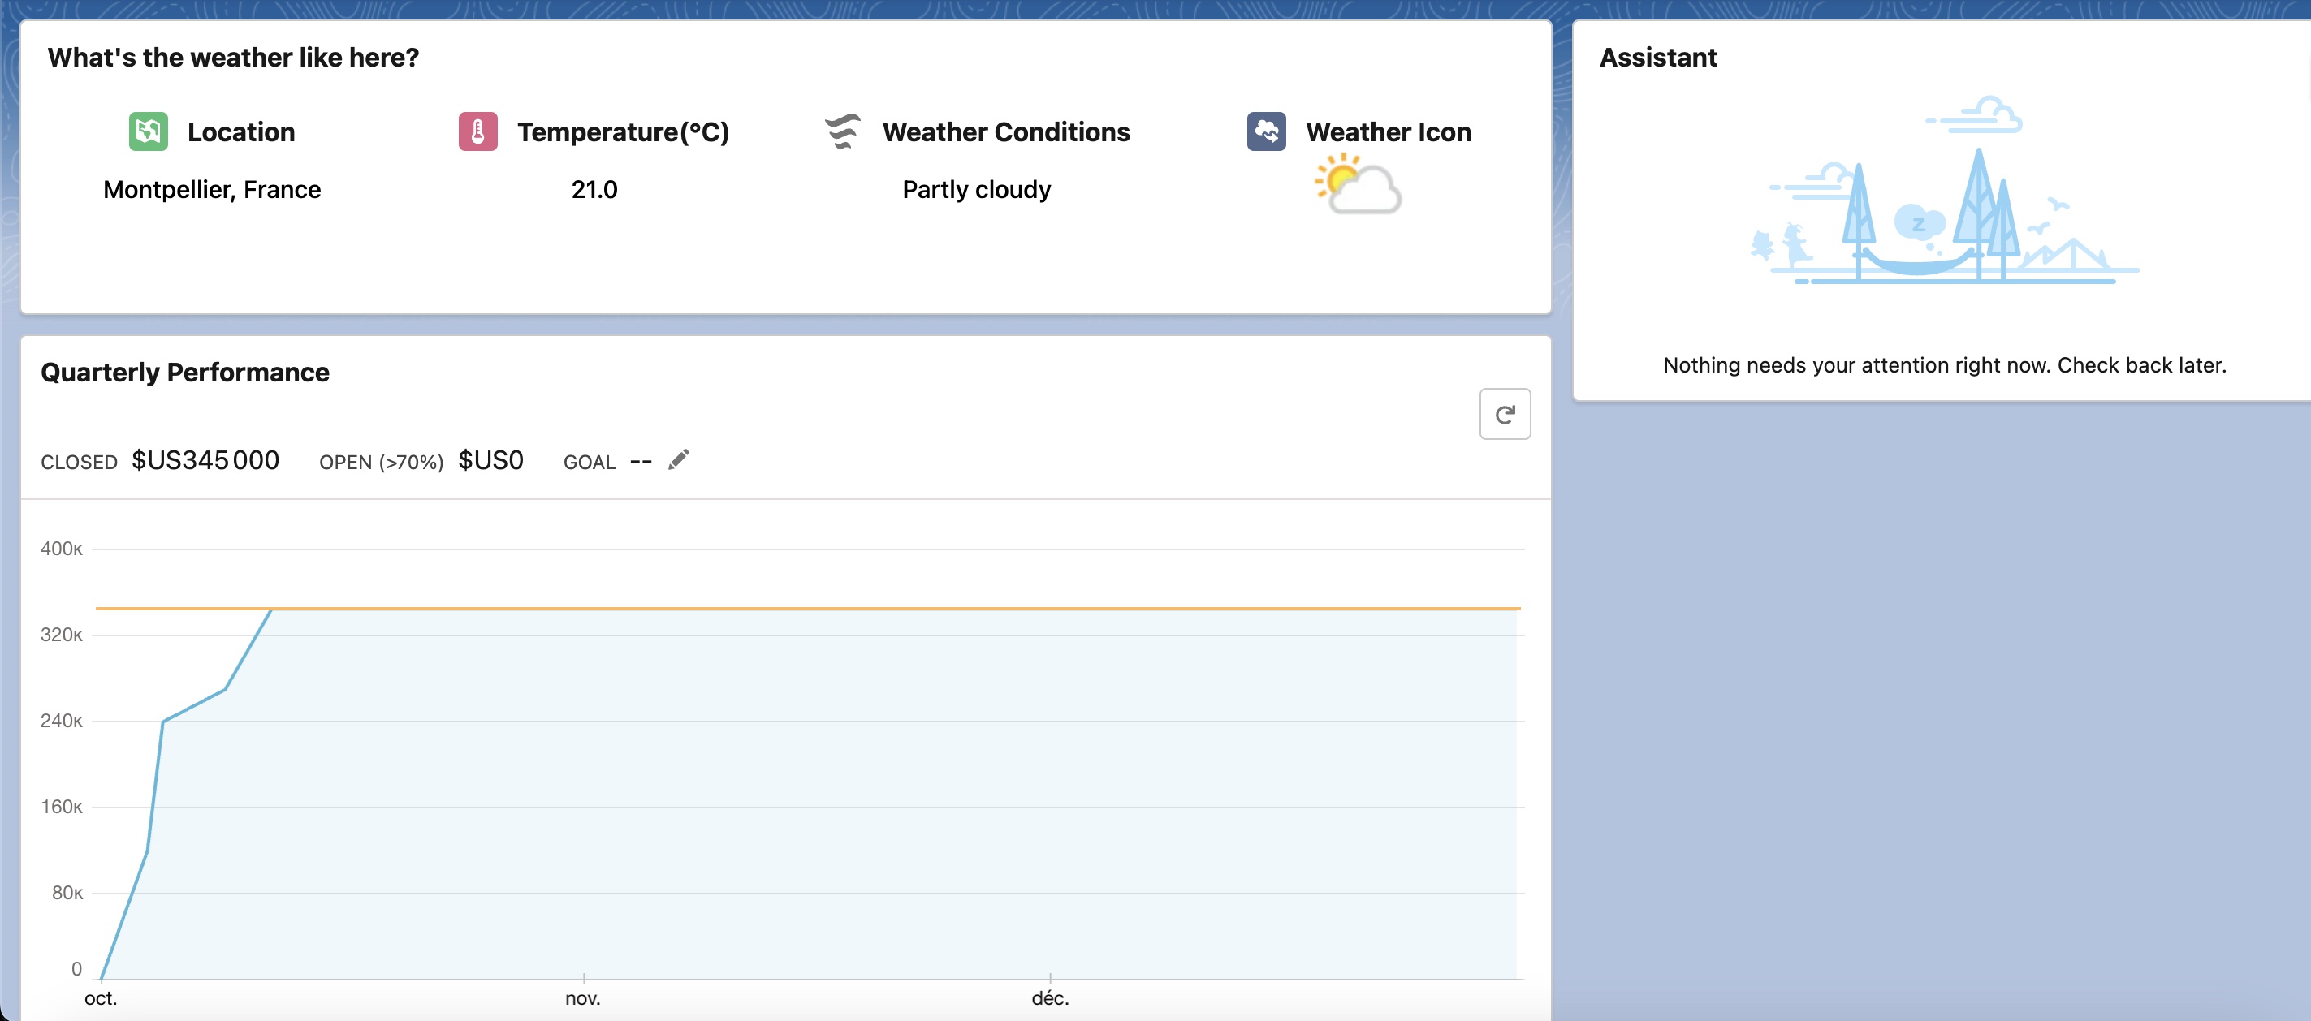Viewport: 2311px width, 1021px height.
Task: Click the sleeping Assistant illustration
Action: [x=1944, y=190]
